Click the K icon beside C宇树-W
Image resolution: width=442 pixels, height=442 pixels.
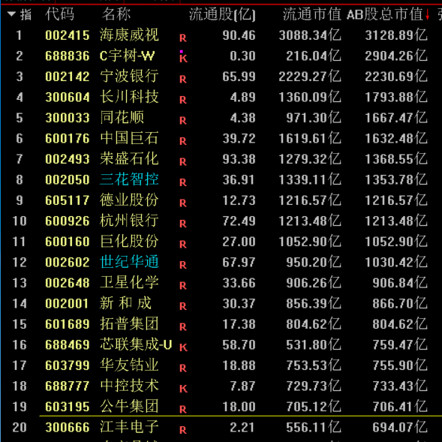(x=183, y=59)
